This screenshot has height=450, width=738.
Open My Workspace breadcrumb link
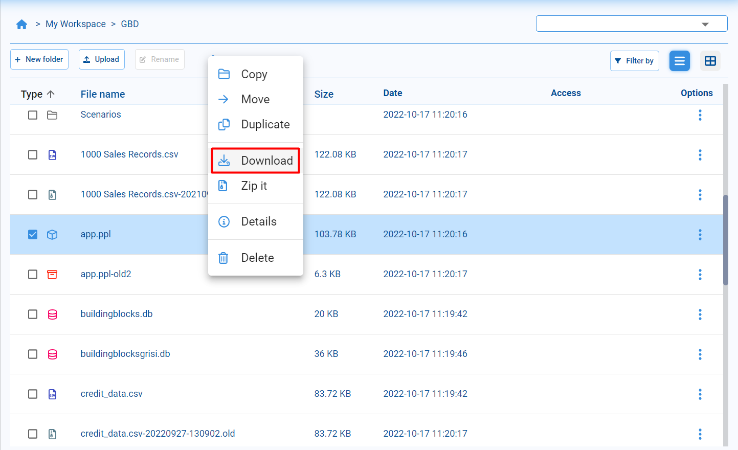tap(76, 24)
